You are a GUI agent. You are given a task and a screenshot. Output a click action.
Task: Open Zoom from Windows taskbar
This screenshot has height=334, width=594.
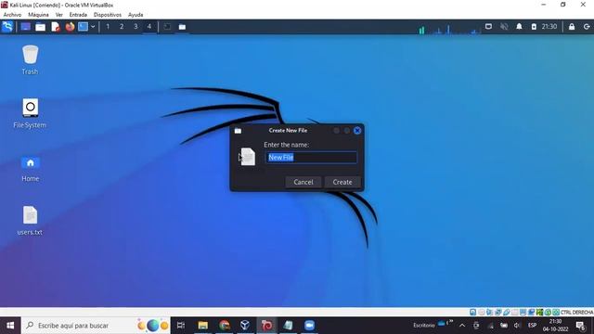pos(309,326)
